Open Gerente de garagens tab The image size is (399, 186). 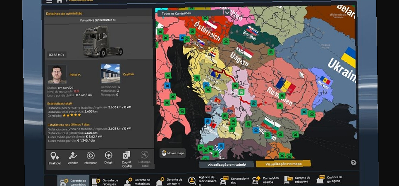click(x=169, y=181)
